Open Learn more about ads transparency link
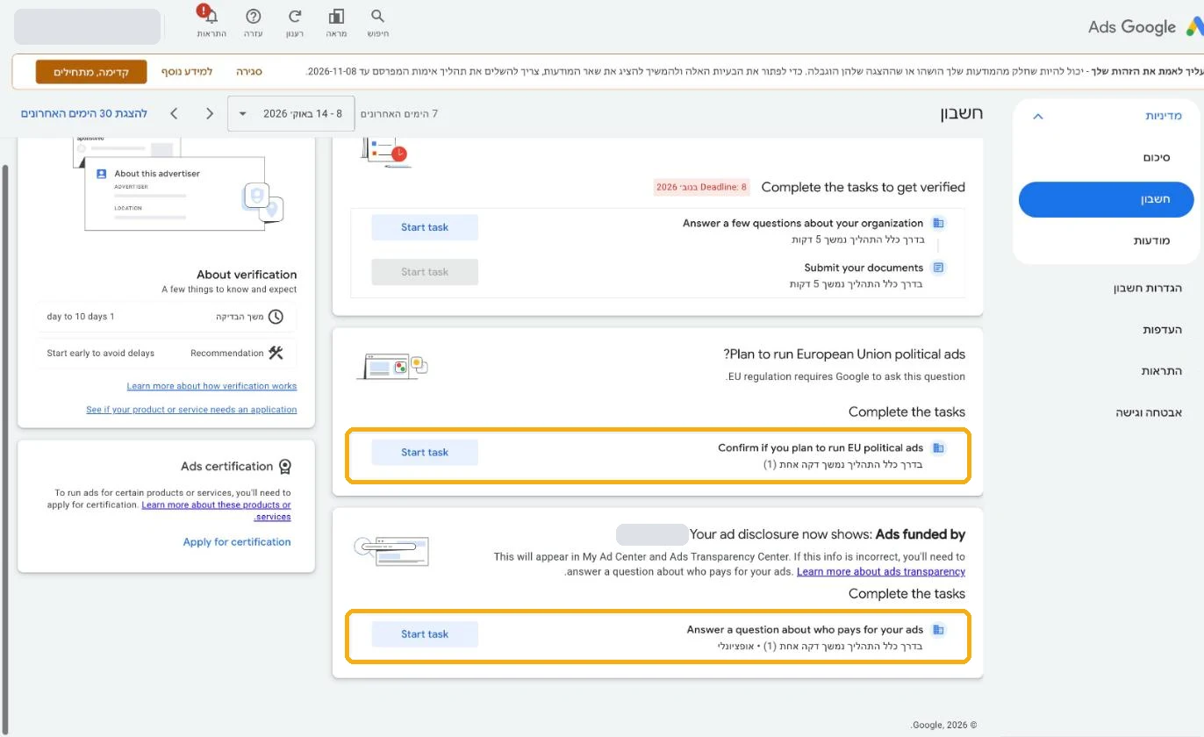1204x737 pixels. (x=881, y=572)
